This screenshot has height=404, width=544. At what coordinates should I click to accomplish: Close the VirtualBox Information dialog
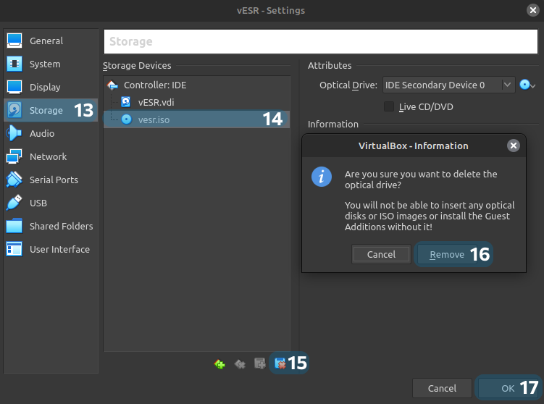[x=514, y=146]
